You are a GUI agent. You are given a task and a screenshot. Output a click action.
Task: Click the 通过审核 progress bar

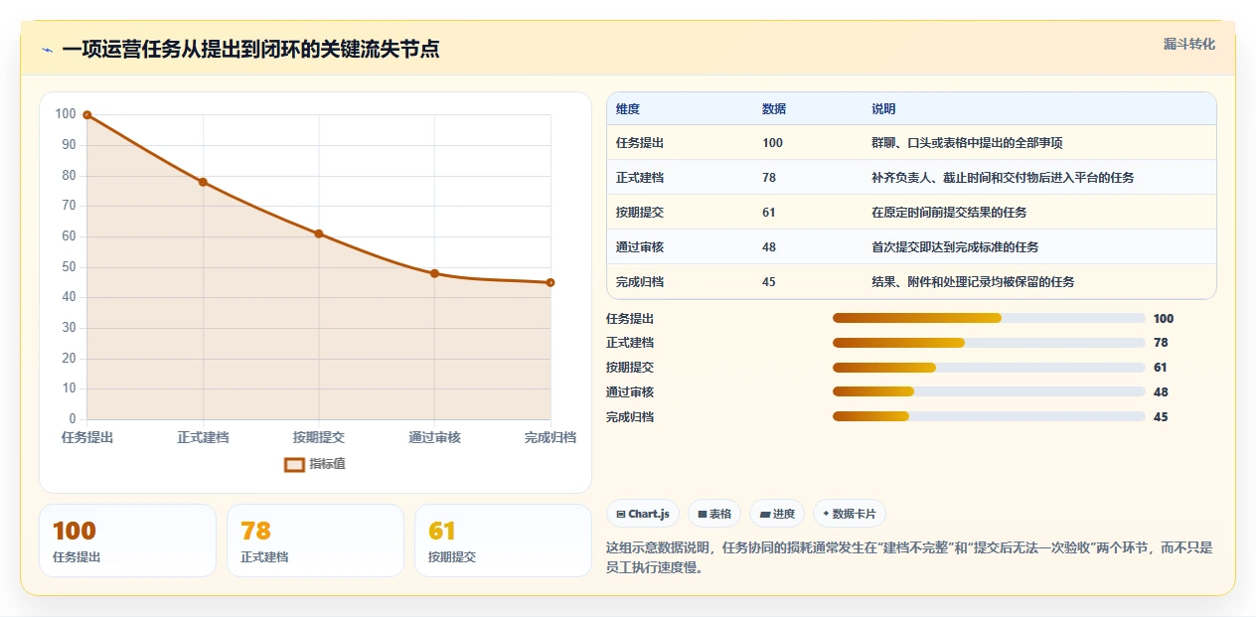tap(989, 392)
